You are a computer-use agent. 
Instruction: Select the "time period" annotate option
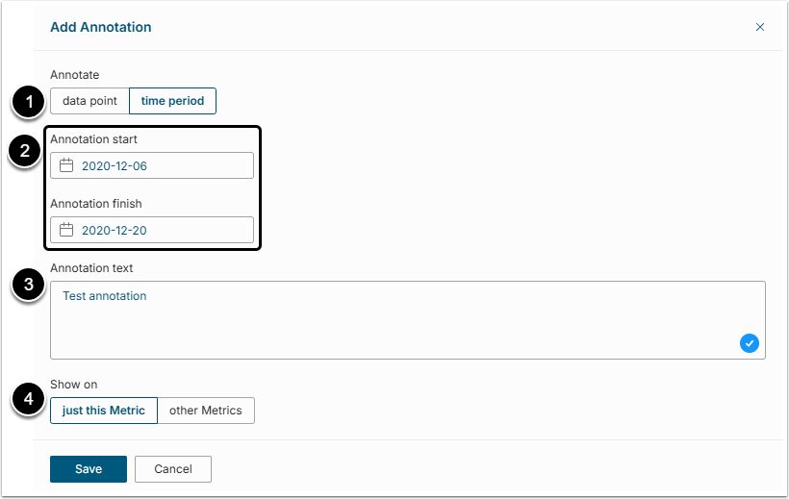172,101
